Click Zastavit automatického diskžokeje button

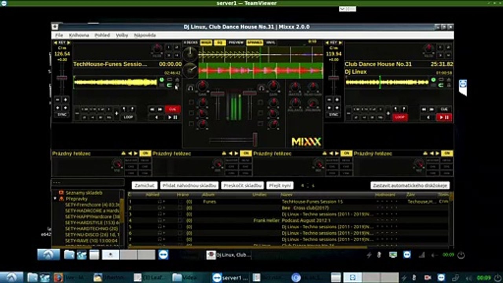[x=410, y=185]
